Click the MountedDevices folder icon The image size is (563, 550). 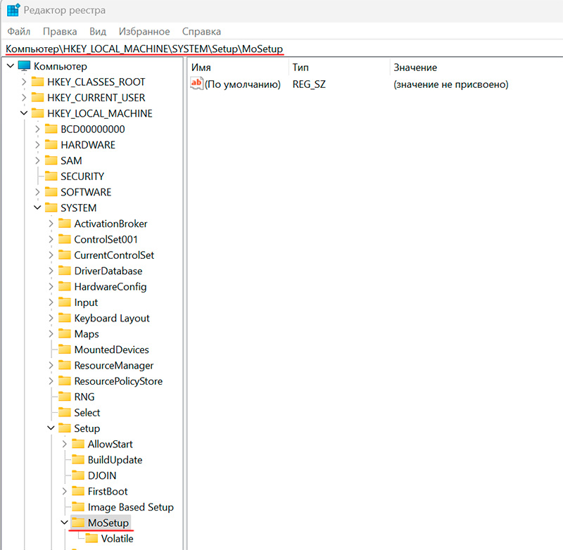[64, 350]
